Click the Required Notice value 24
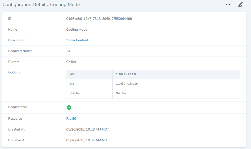 pyautogui.click(x=68, y=51)
